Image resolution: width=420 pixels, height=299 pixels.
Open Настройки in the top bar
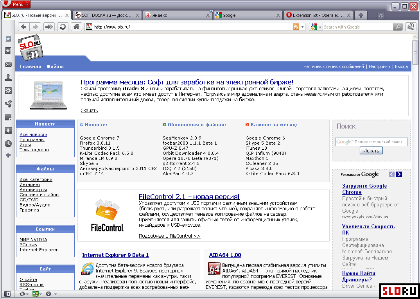pyautogui.click(x=379, y=67)
